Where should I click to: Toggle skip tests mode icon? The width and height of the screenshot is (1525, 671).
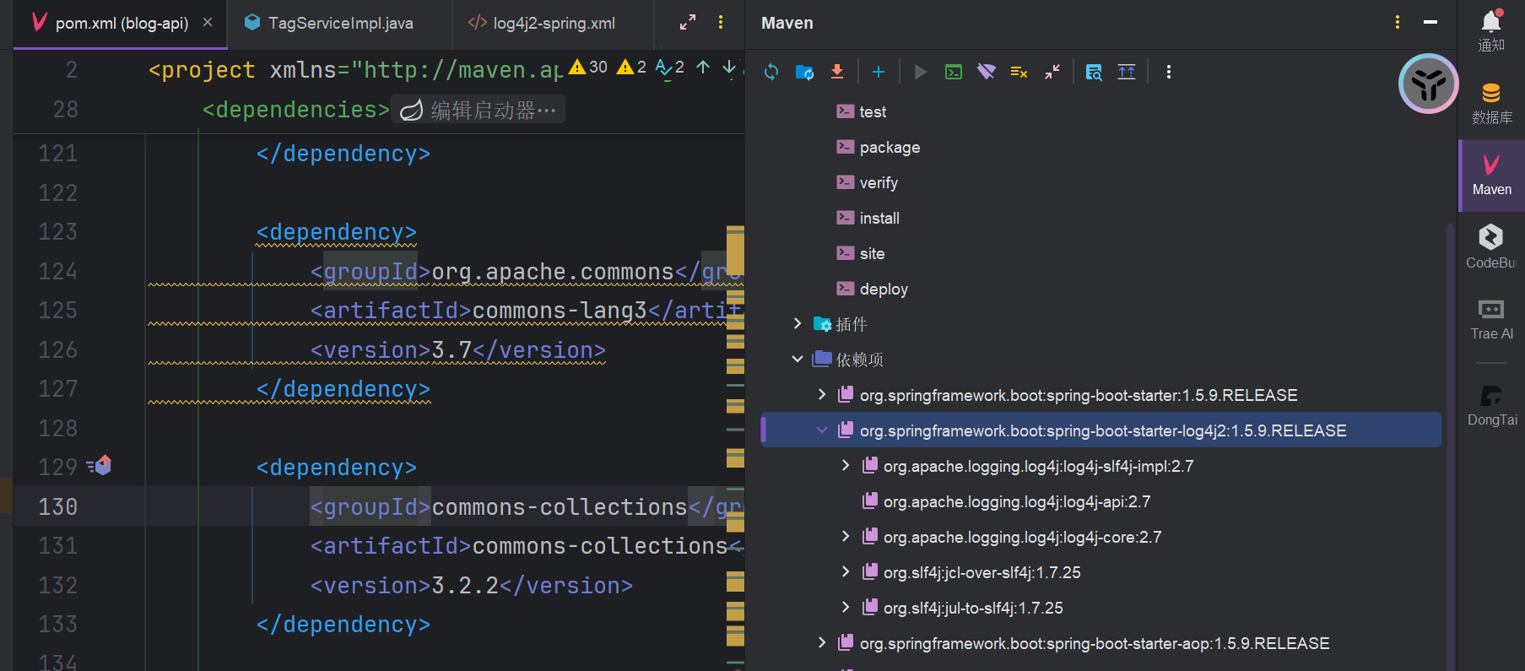[x=1019, y=73]
